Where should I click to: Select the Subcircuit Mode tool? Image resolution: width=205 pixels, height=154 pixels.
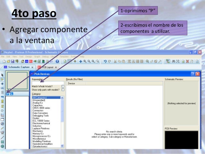coord(2,101)
